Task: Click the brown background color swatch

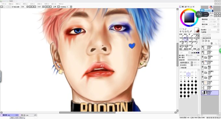Action: (x=198, y=31)
